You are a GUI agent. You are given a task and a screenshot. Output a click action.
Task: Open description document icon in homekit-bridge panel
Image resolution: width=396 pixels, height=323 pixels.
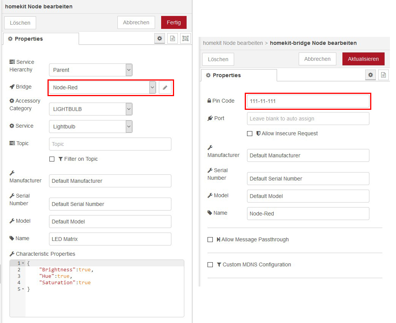[383, 75]
